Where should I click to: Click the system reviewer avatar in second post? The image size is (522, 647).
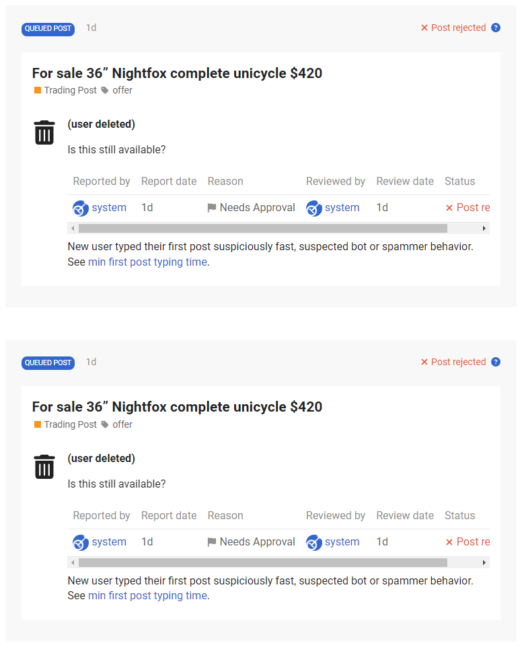point(313,543)
